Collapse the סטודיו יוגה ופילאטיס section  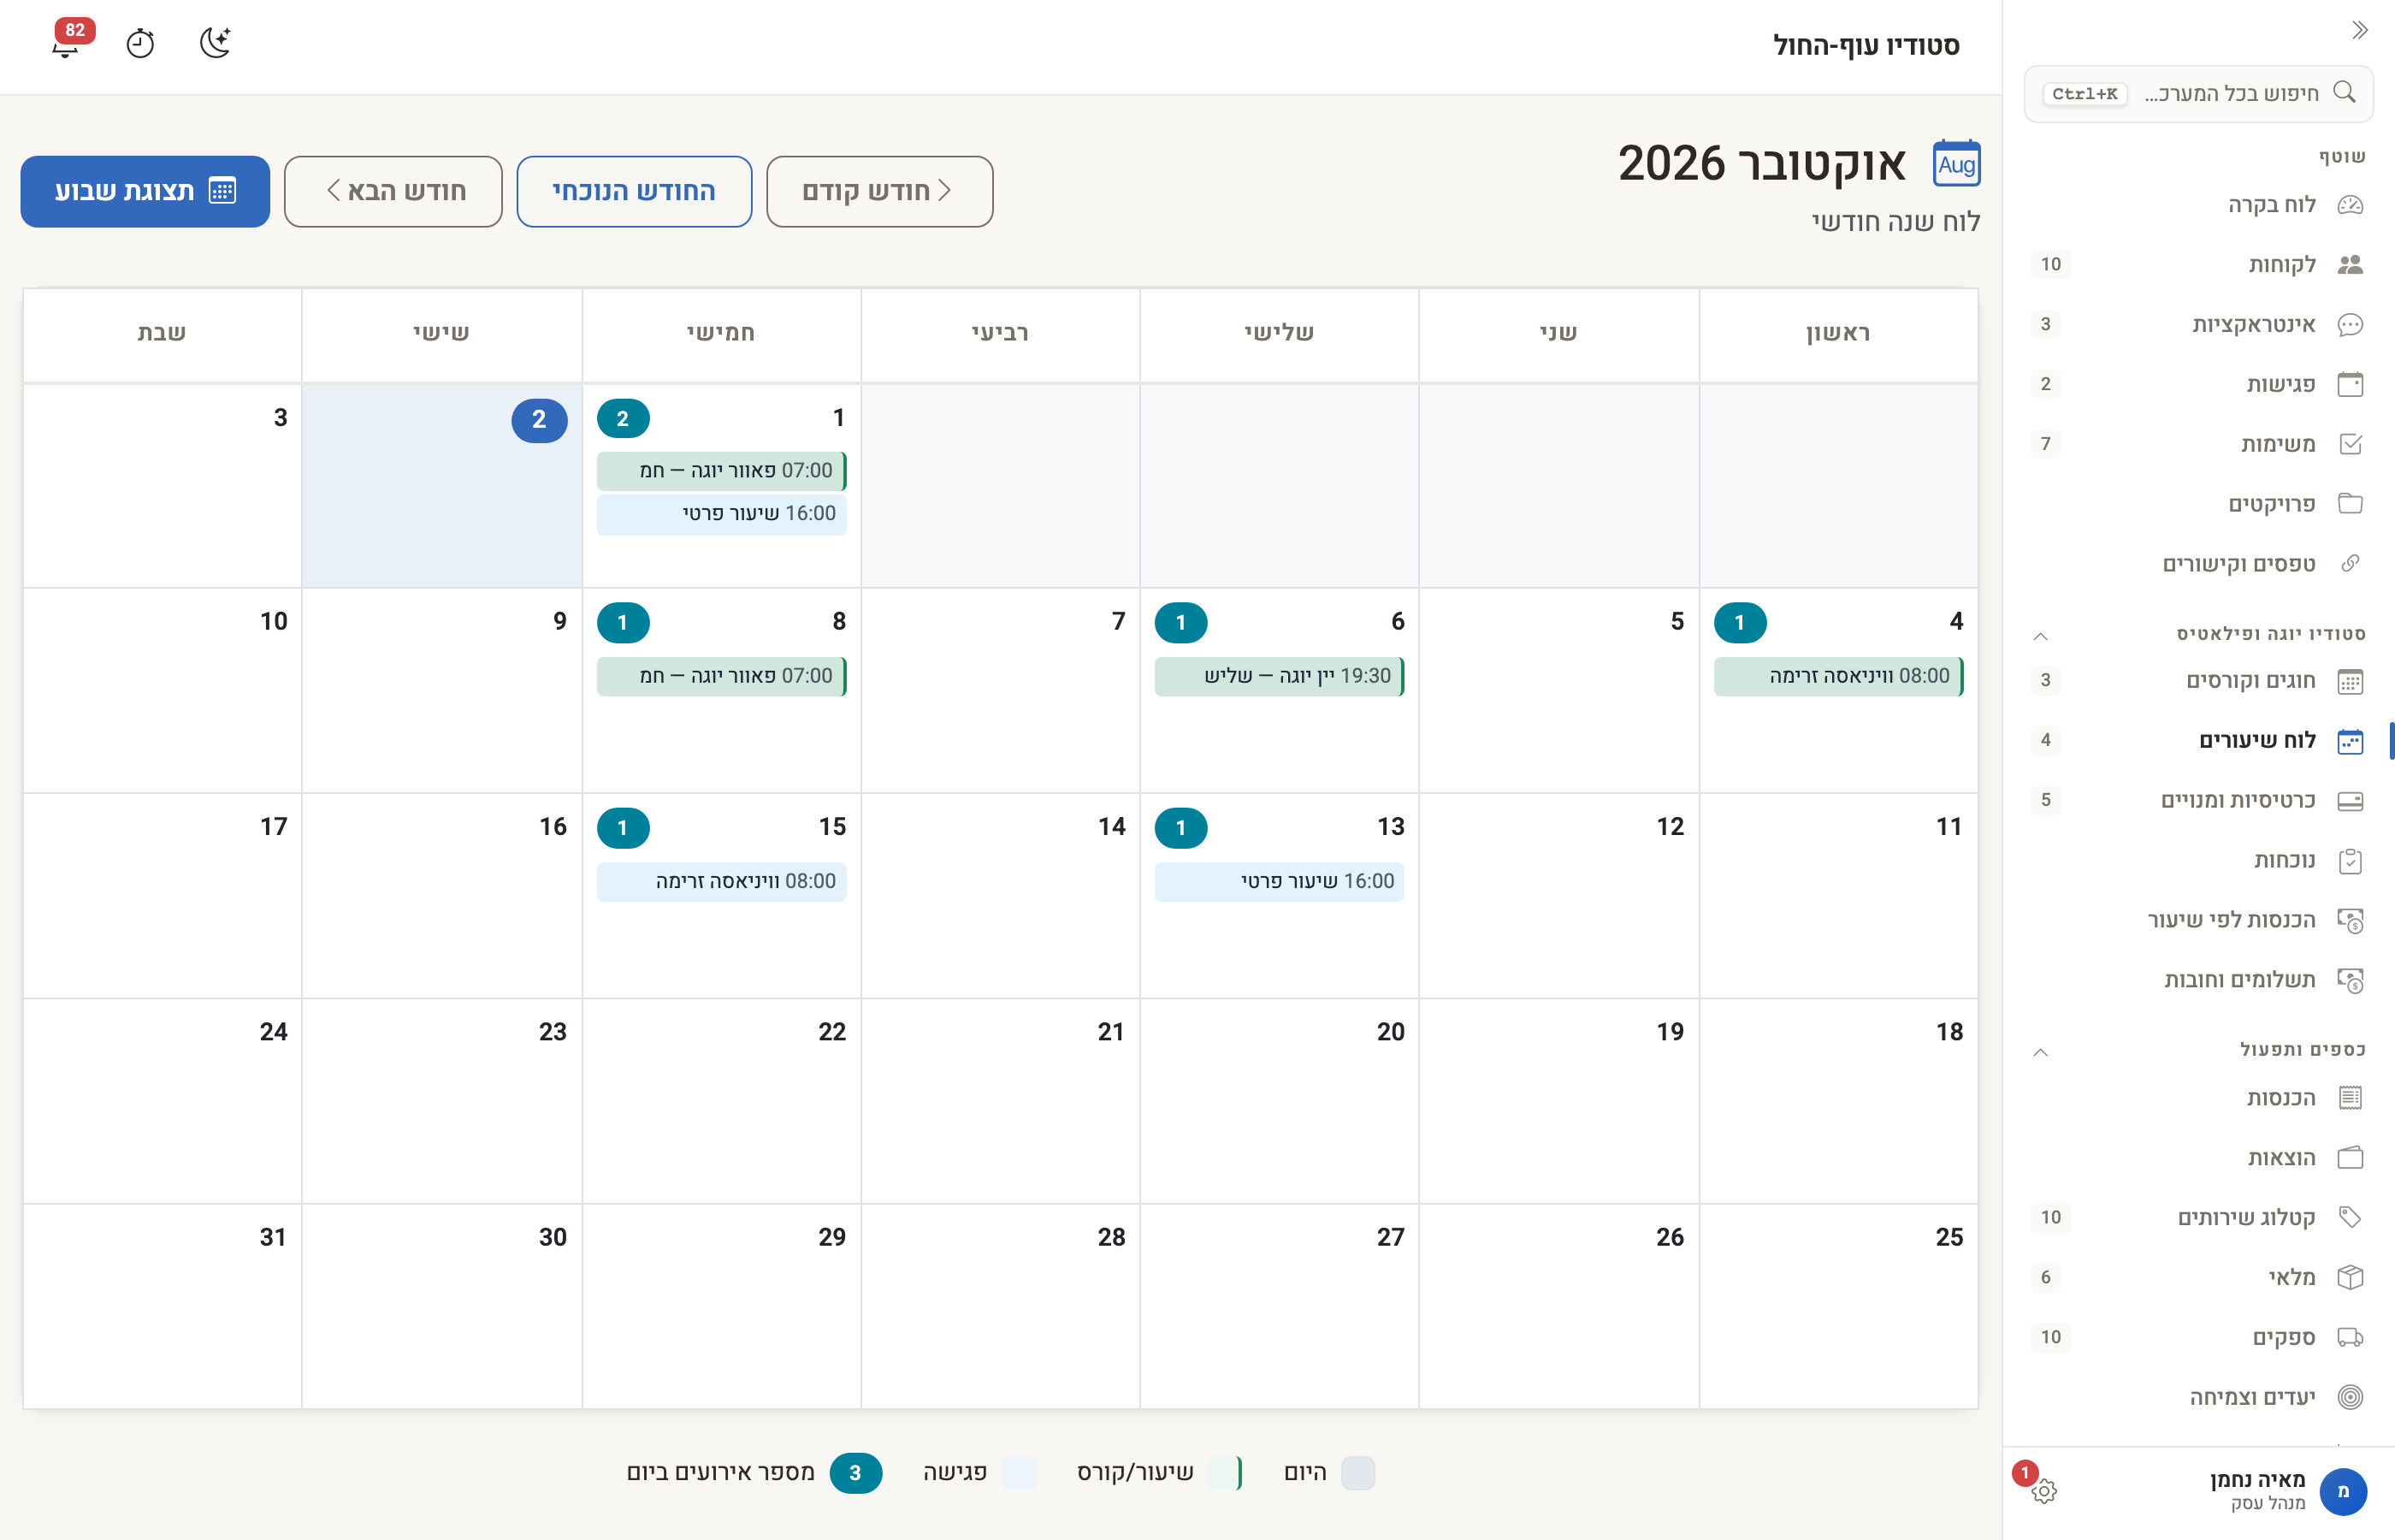[2041, 636]
